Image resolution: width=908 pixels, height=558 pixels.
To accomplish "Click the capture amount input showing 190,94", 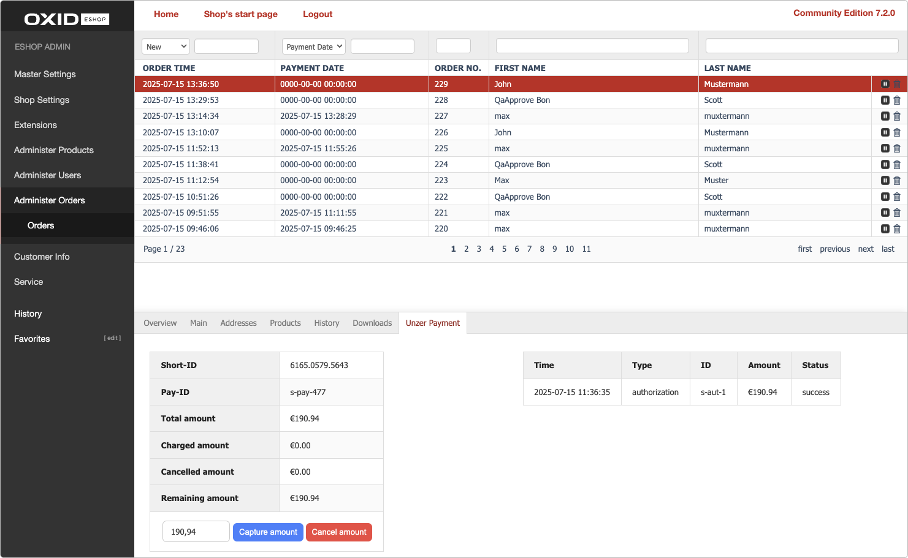I will (x=196, y=531).
